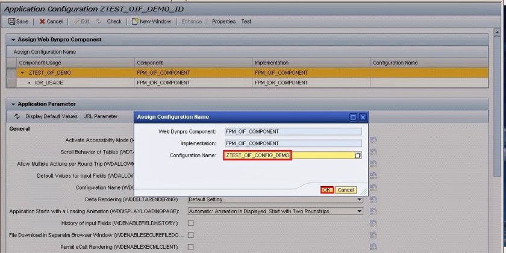Click the resize grip of the dialog
The width and height of the screenshot is (506, 253).
(364, 192)
